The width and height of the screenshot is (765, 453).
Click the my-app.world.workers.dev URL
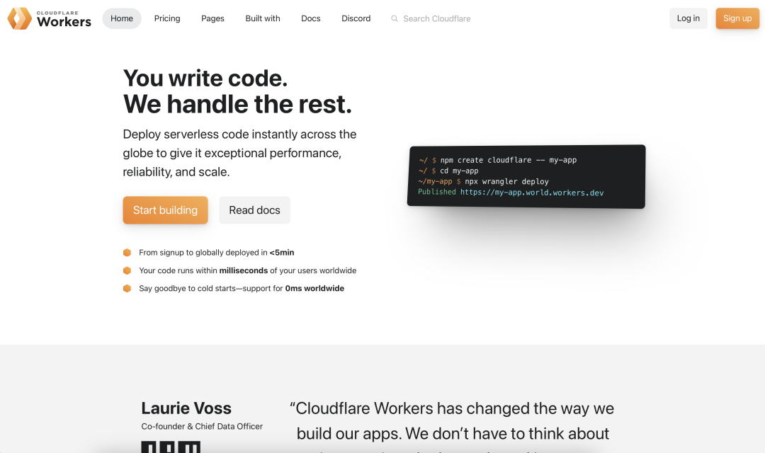tap(532, 193)
